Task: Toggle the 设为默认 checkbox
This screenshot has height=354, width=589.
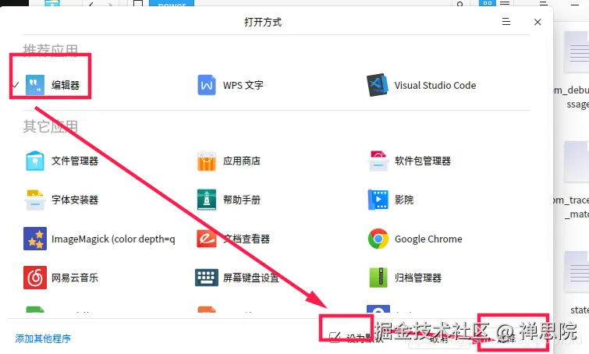Action: click(x=335, y=338)
